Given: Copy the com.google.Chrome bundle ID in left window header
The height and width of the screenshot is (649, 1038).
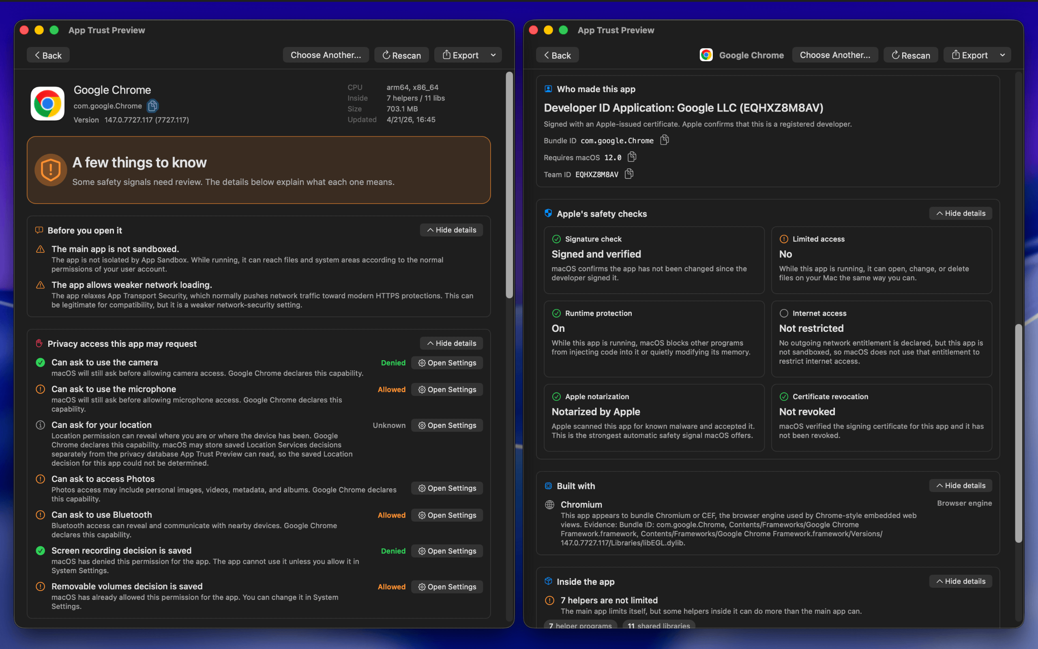Looking at the screenshot, I should (153, 105).
